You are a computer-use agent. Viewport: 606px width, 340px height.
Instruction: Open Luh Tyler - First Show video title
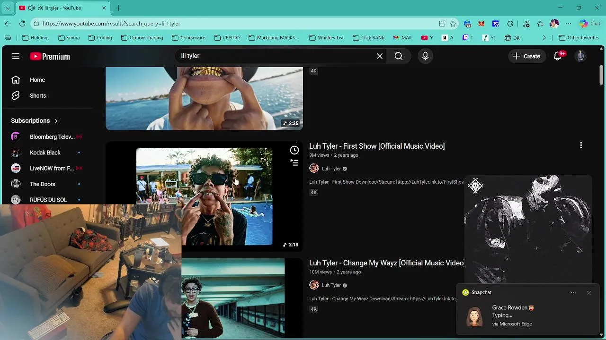377,146
